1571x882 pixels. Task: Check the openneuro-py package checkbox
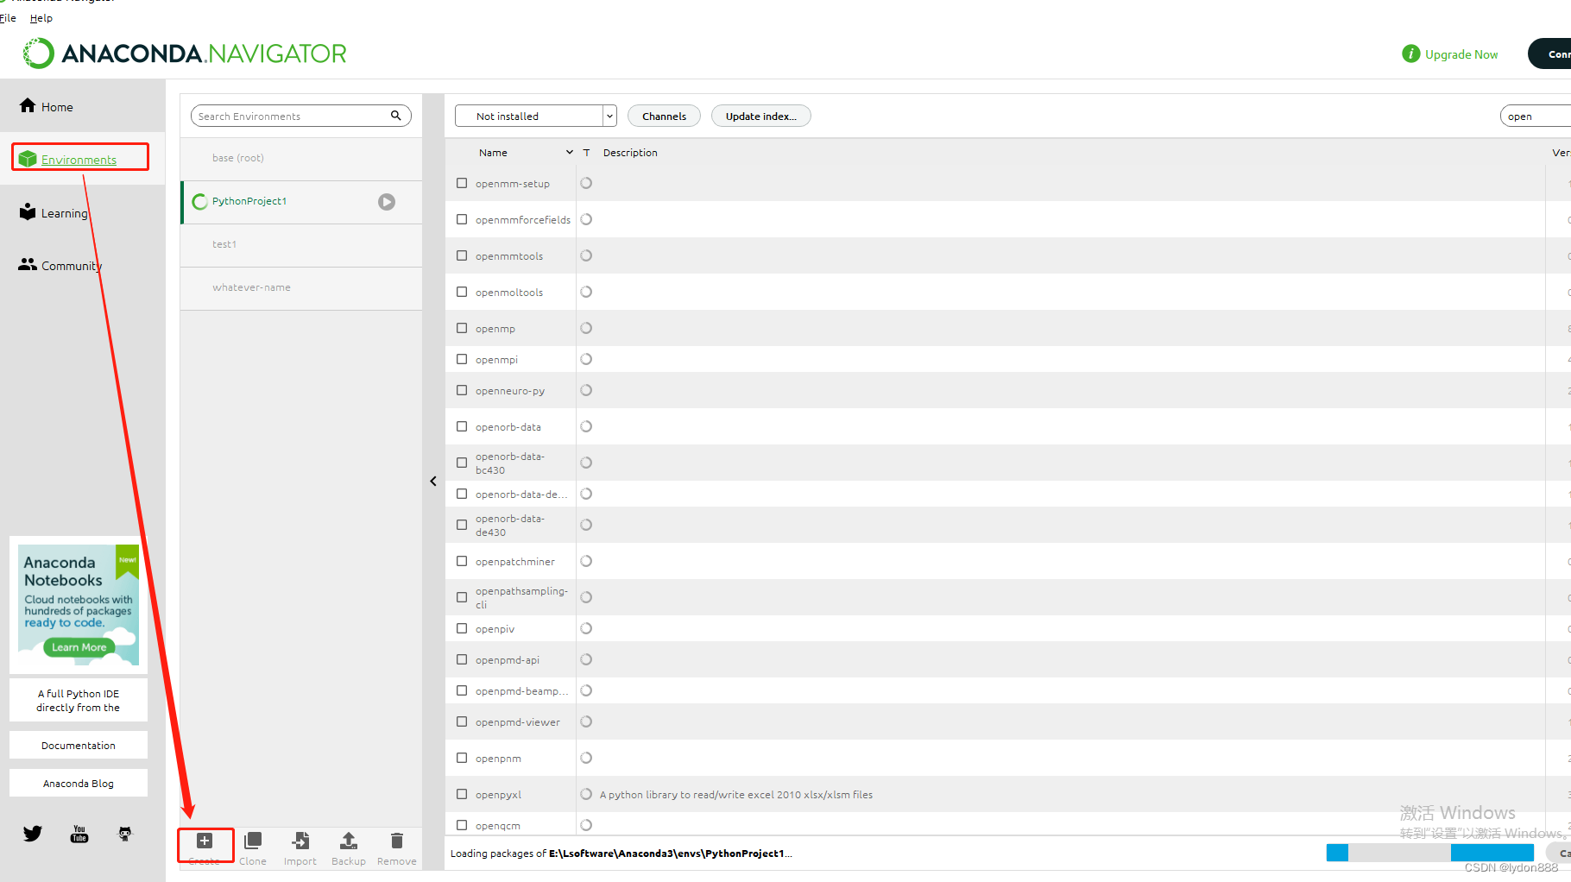coord(462,390)
